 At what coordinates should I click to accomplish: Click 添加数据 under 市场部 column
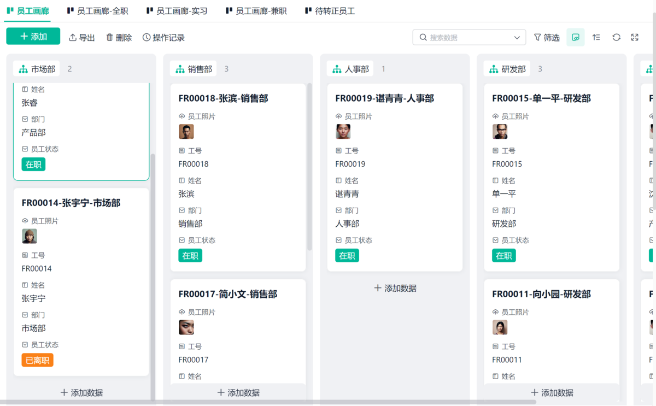(x=81, y=392)
